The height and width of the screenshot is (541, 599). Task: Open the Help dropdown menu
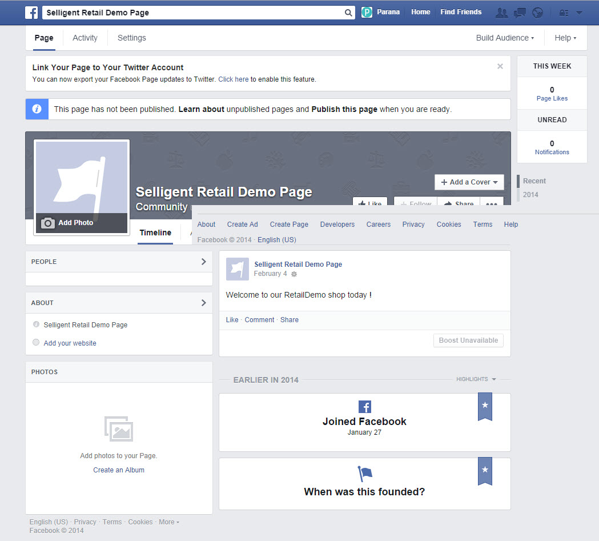[565, 38]
